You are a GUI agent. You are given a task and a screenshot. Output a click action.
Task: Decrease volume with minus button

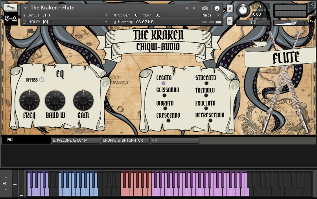(276, 23)
